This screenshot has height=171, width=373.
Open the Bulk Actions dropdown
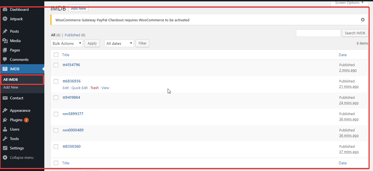67,43
